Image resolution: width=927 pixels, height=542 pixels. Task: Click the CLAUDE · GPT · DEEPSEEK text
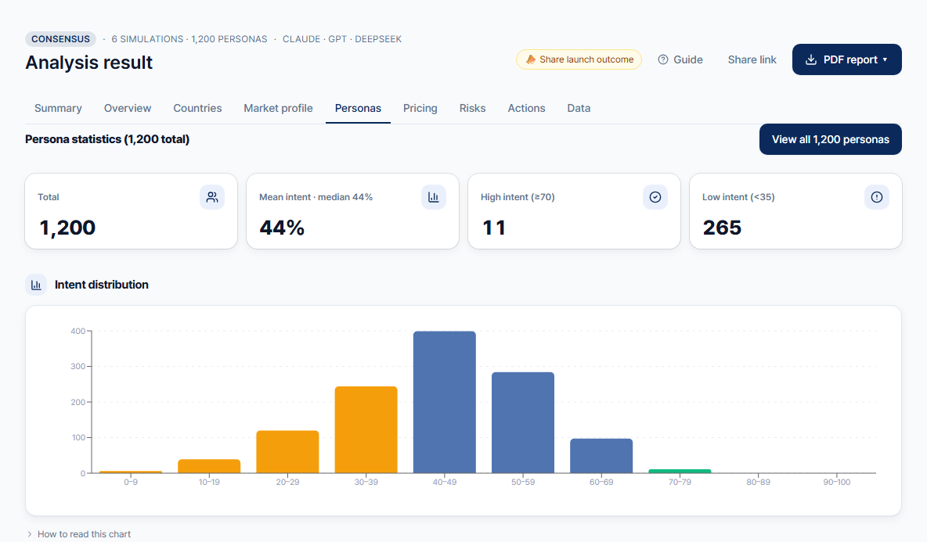tap(342, 39)
